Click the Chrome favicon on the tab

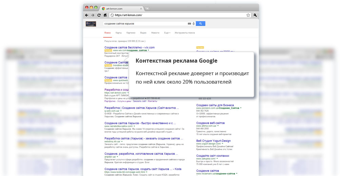[103, 9]
